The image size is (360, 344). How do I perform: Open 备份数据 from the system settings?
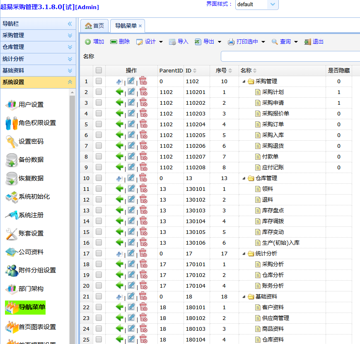click(31, 160)
